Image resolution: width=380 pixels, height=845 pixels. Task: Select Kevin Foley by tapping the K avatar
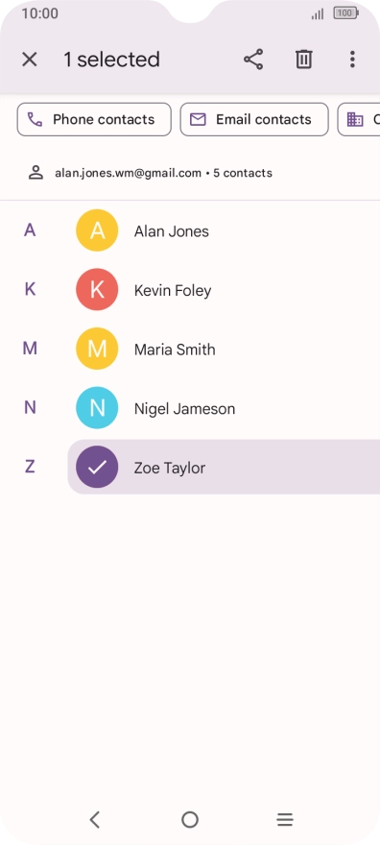click(97, 290)
